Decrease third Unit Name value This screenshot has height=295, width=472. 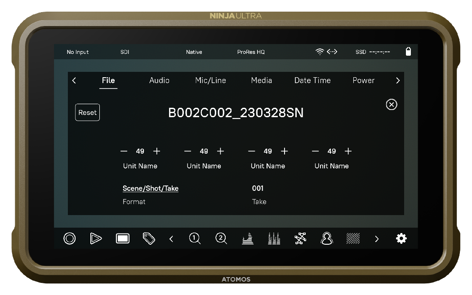pos(251,151)
